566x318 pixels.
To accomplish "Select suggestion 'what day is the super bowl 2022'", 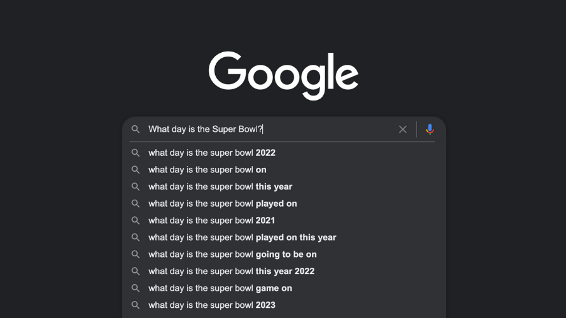I will coord(212,153).
